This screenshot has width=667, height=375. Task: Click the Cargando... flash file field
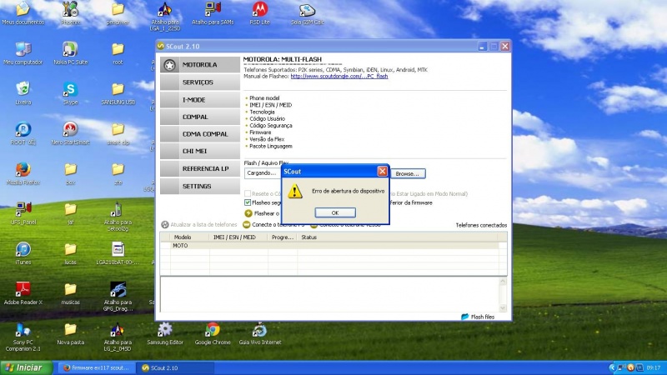coord(263,173)
